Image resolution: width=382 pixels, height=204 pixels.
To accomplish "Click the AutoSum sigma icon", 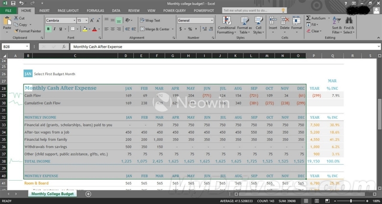I will [308, 18].
